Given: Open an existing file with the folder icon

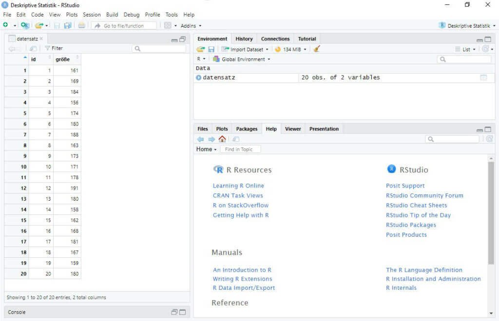Looking at the screenshot, I should point(38,25).
